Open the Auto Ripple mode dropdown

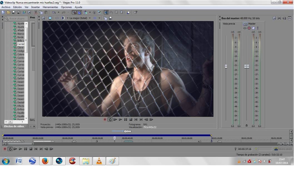coord(90,12)
